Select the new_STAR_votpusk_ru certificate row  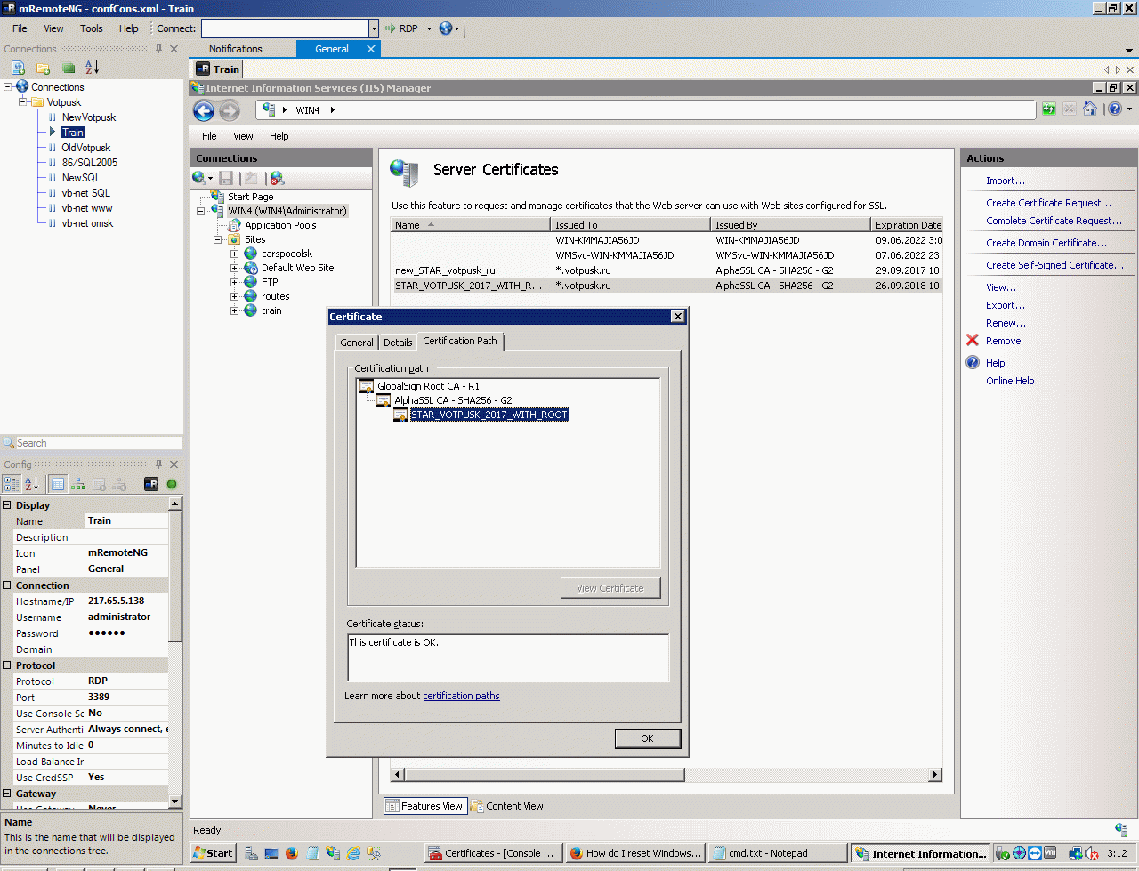click(666, 270)
